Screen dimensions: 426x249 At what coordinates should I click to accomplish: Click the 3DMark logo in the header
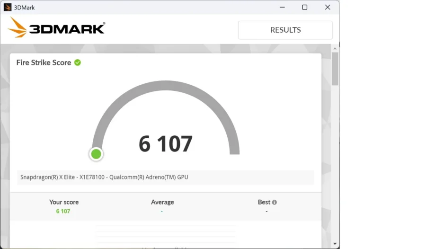(x=56, y=27)
